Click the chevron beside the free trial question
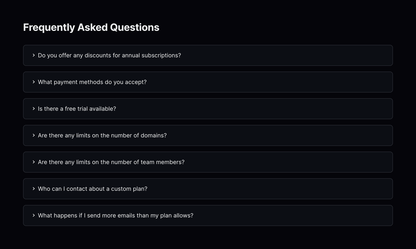 (33, 108)
